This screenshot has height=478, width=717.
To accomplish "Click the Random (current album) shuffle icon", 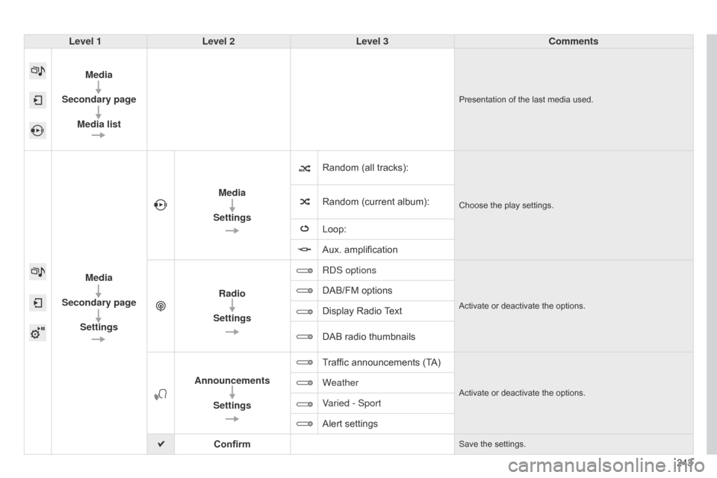I will click(x=304, y=202).
